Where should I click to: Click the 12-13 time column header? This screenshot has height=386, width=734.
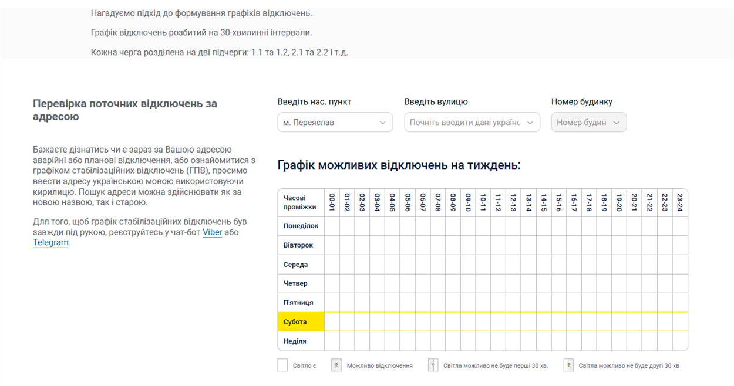click(x=513, y=202)
